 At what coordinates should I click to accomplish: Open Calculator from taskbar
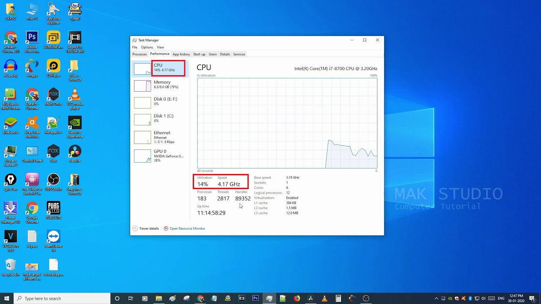pyautogui.click(x=338, y=299)
